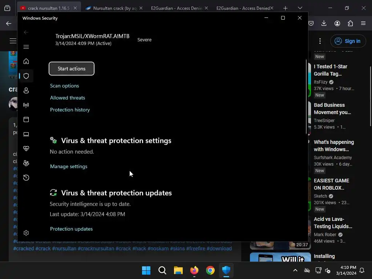Open the browser application menu
This screenshot has width=372, height=279.
pyautogui.click(x=363, y=23)
